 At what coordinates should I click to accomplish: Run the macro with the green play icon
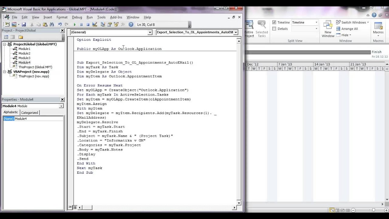[x=75, y=24]
